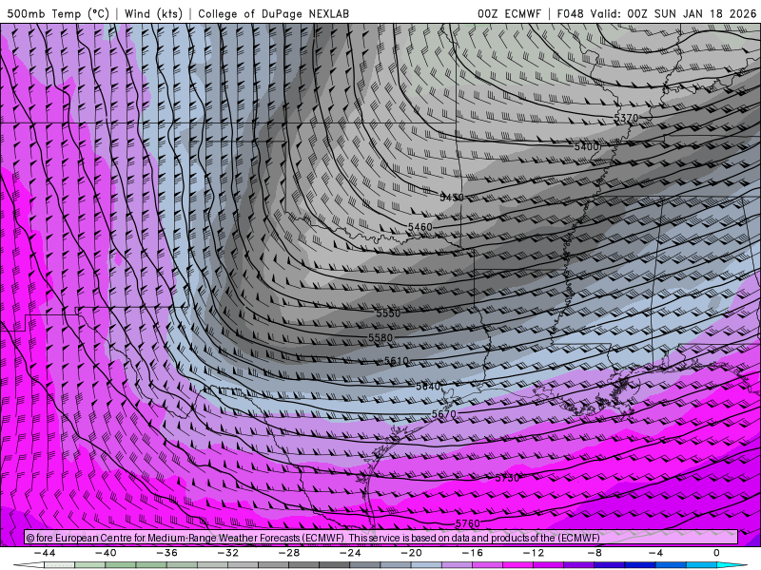
Task: Click the -36 color scale label
Action: coord(167,553)
